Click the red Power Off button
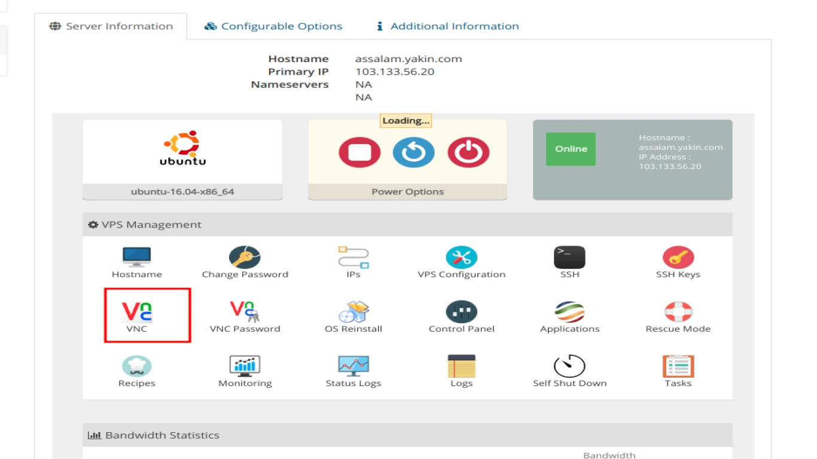The height and width of the screenshot is (459, 817). 468,152
